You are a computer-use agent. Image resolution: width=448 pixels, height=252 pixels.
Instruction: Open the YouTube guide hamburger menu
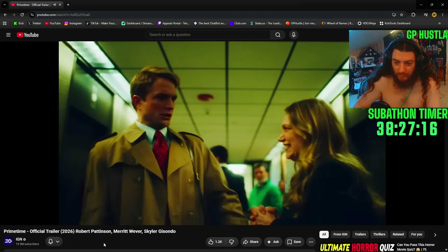tap(8, 35)
